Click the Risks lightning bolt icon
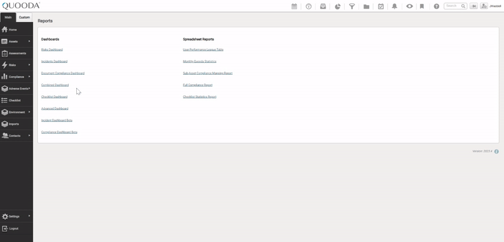This screenshot has width=504, height=242. coord(4,65)
